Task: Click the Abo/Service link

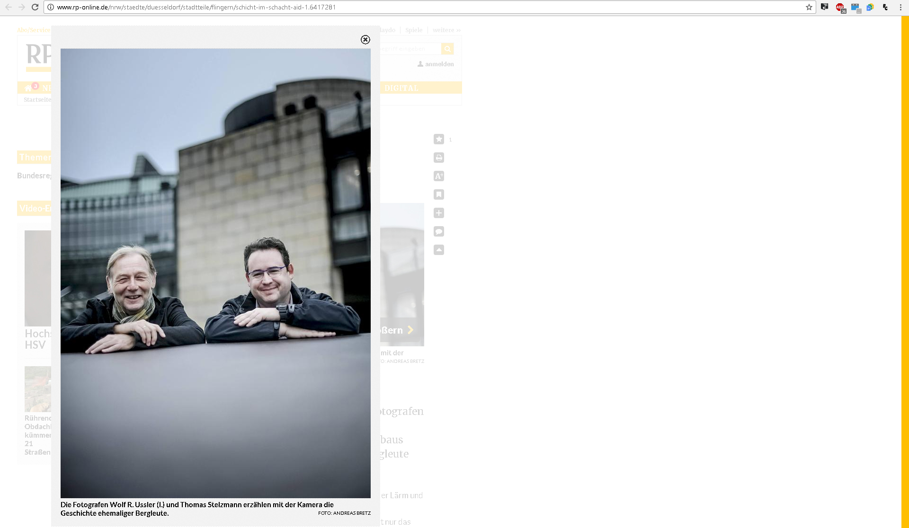Action: 33,30
